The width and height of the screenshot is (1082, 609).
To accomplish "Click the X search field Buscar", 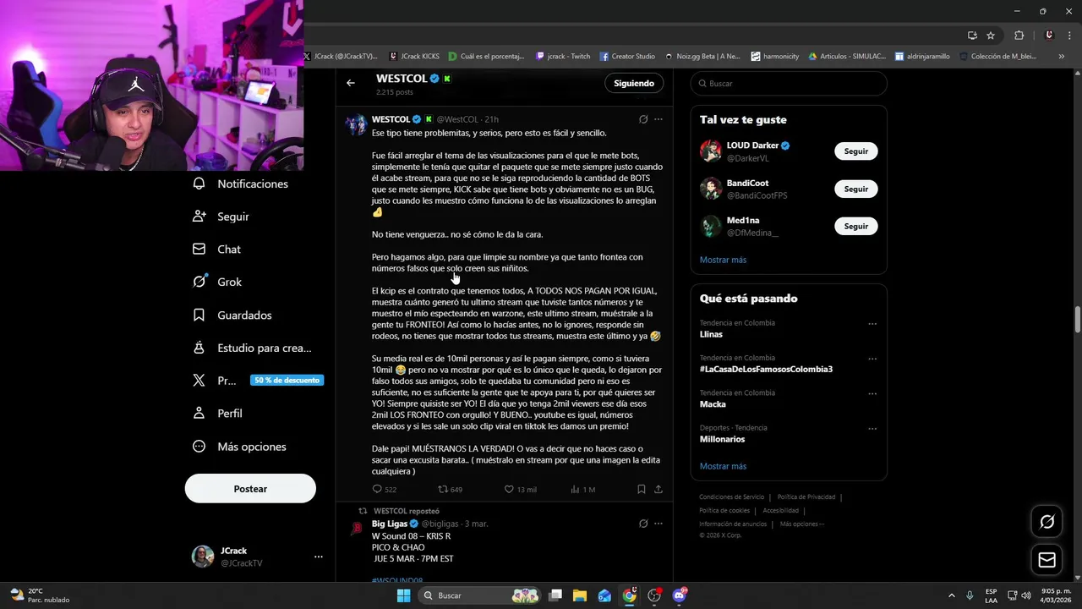I will tap(789, 84).
